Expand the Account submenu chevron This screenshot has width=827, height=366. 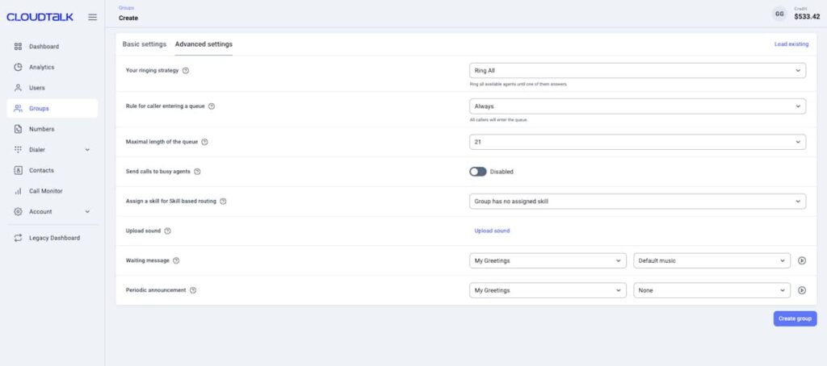(x=87, y=212)
